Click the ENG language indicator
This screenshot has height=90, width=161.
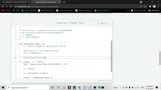pyautogui.click(x=142, y=87)
